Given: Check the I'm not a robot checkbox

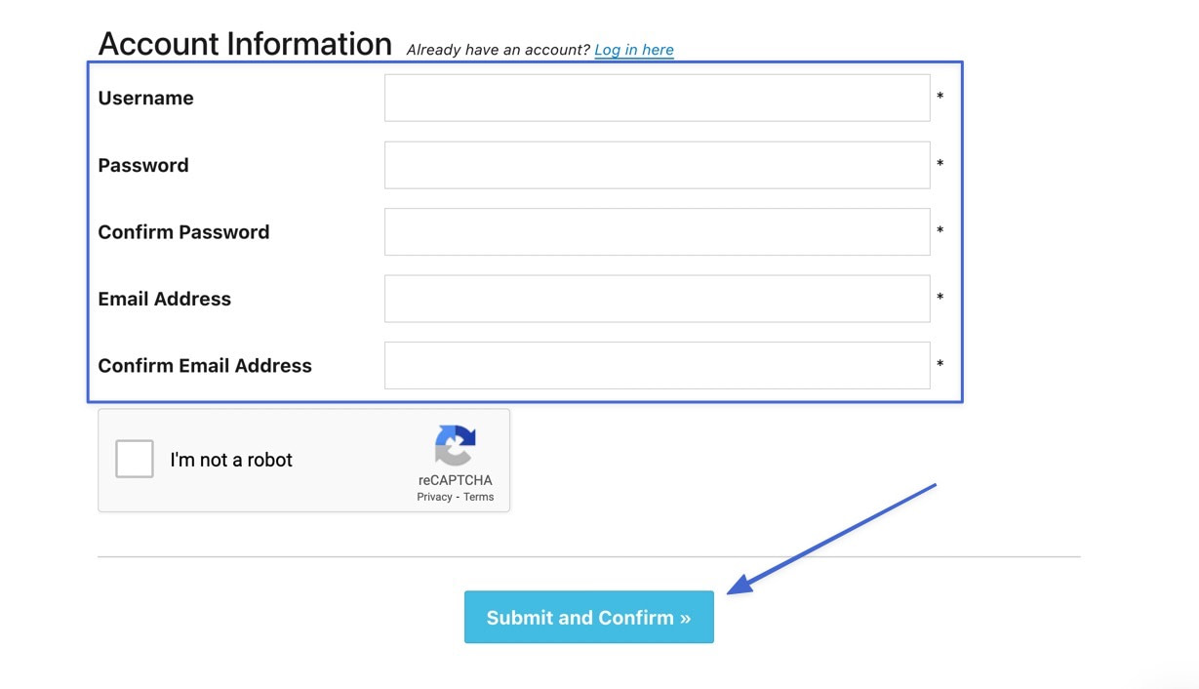Looking at the screenshot, I should point(135,459).
